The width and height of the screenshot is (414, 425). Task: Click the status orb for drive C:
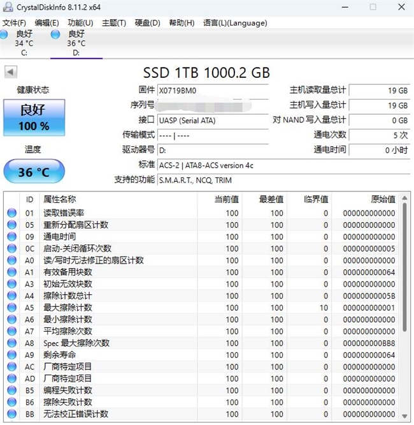click(4, 33)
